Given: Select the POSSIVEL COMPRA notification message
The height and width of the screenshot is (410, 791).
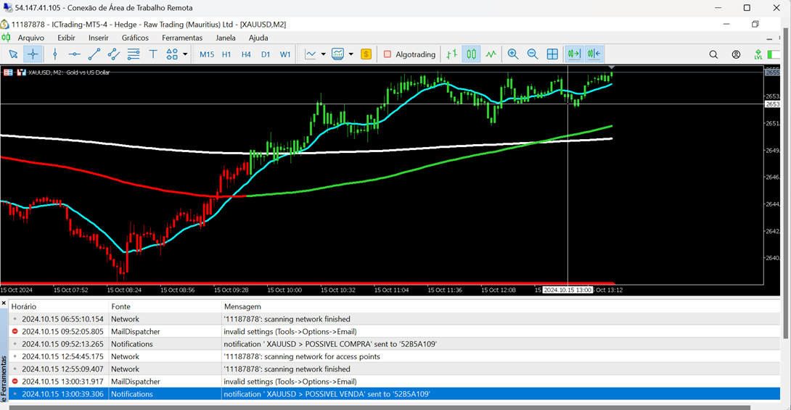Looking at the screenshot, I should tap(330, 344).
